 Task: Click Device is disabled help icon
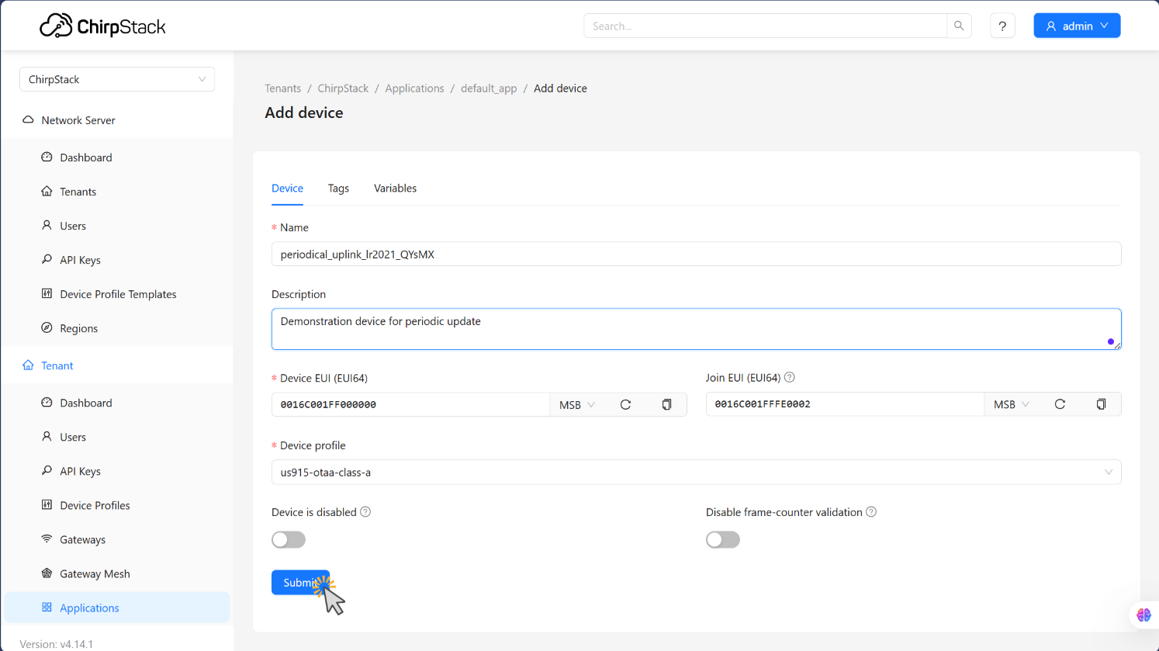(365, 512)
